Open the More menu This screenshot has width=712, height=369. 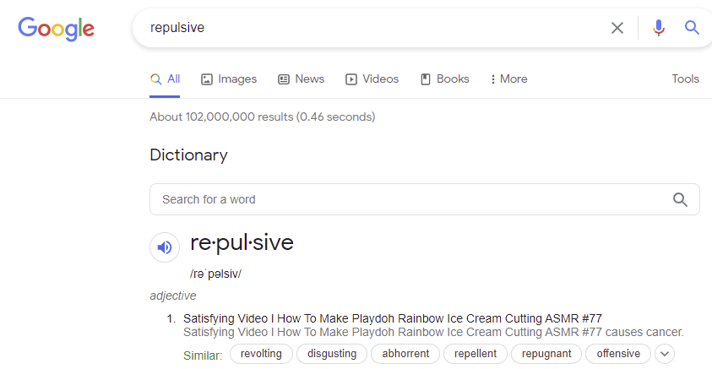coord(508,79)
